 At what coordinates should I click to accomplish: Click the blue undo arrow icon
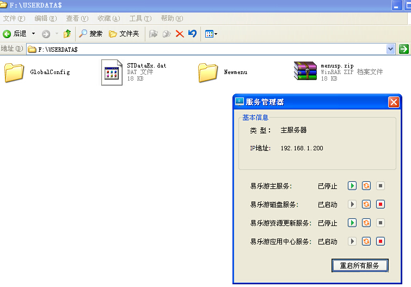(192, 34)
